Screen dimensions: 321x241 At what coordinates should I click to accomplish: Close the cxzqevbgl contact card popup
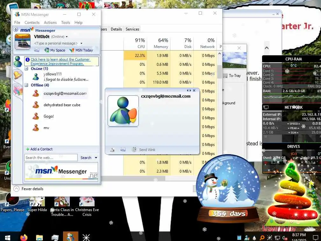[x=194, y=90]
